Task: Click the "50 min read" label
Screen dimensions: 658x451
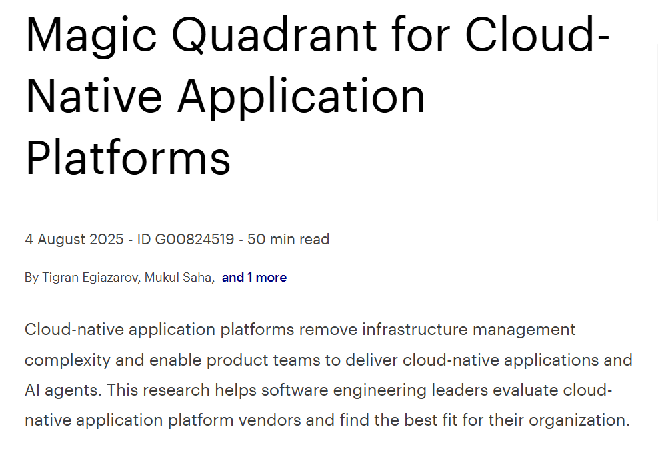Action: coord(288,240)
